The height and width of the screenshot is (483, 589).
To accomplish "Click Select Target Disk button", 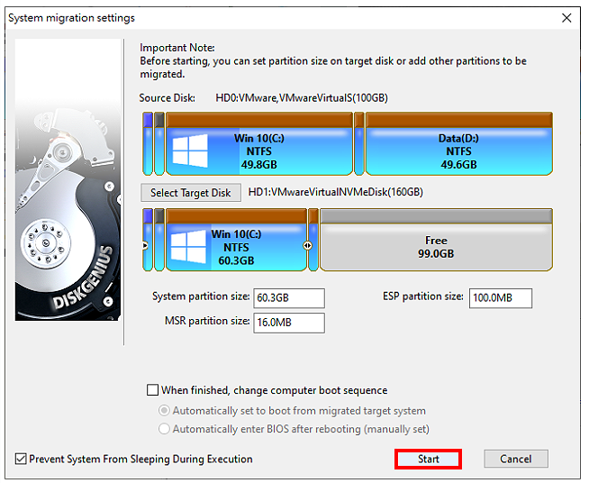I will (190, 193).
